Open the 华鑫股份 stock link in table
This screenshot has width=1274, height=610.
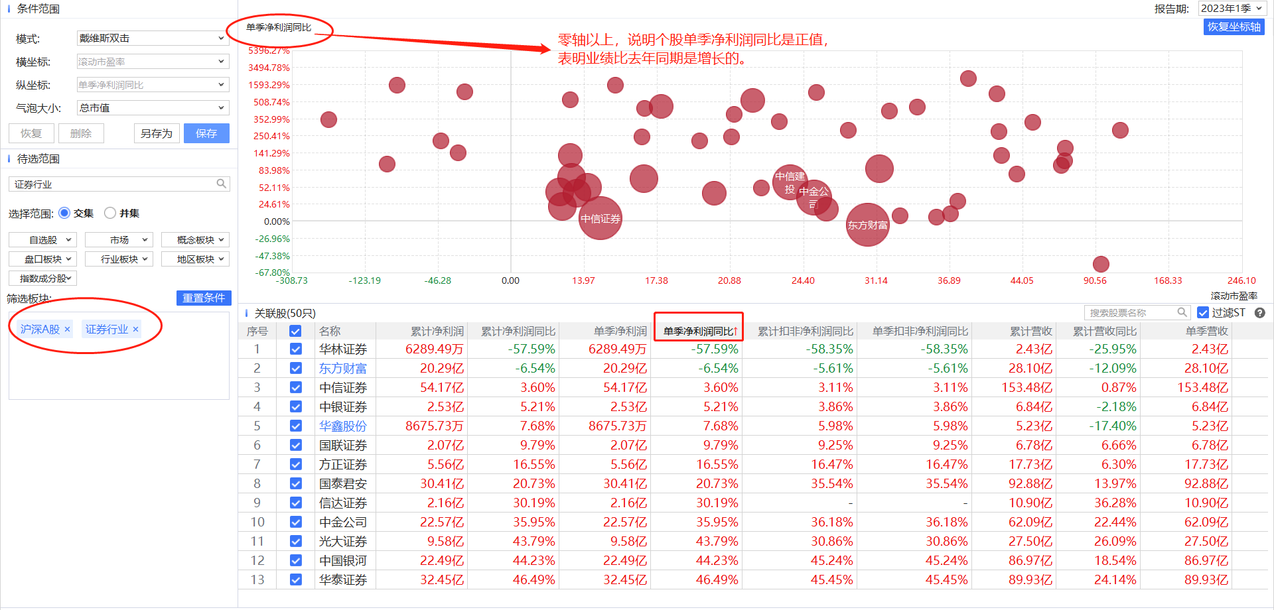point(343,426)
